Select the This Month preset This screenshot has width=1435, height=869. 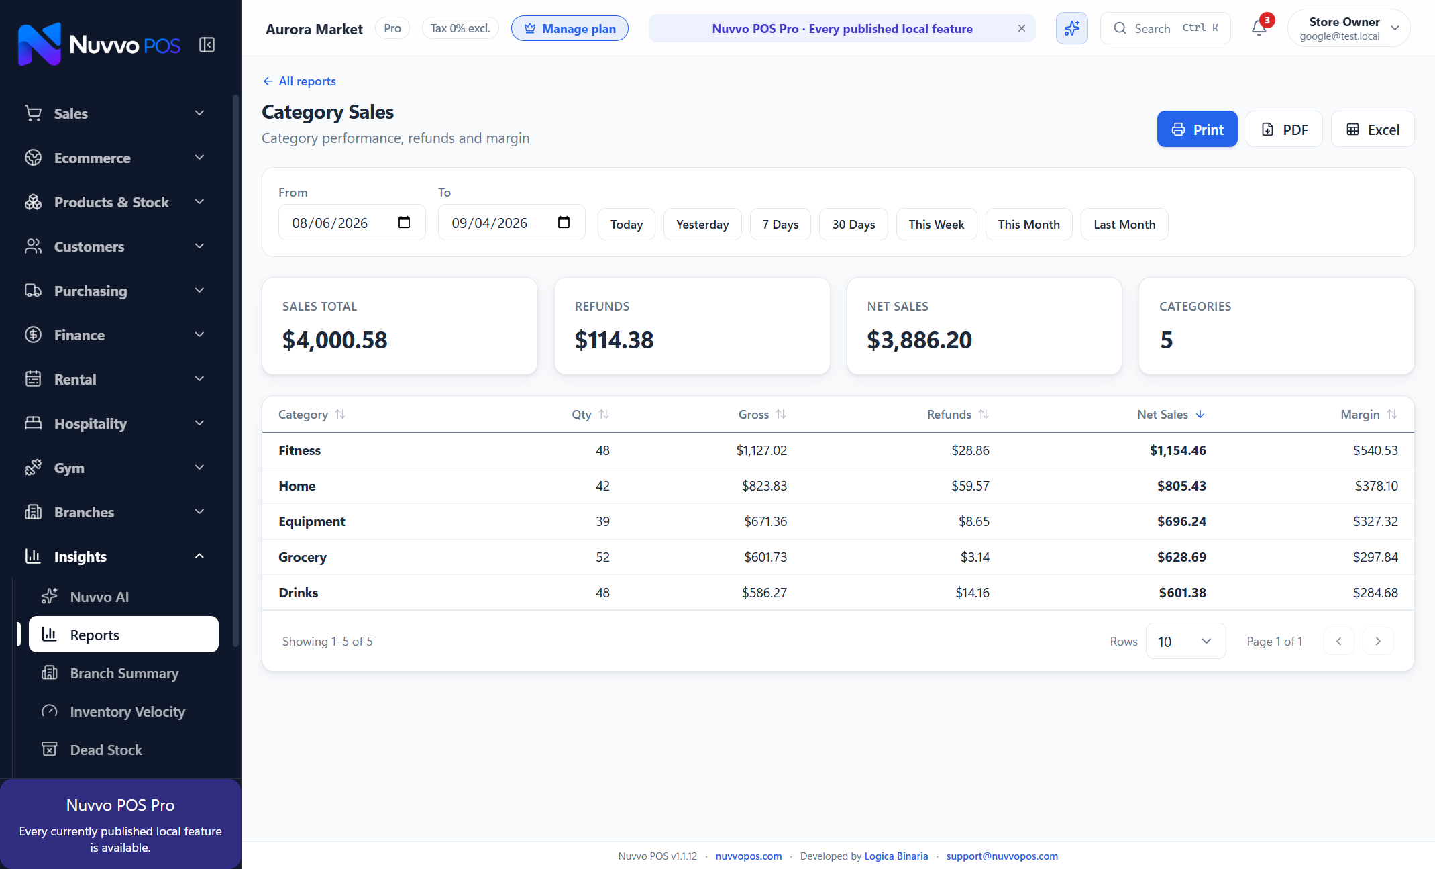tap(1028, 224)
